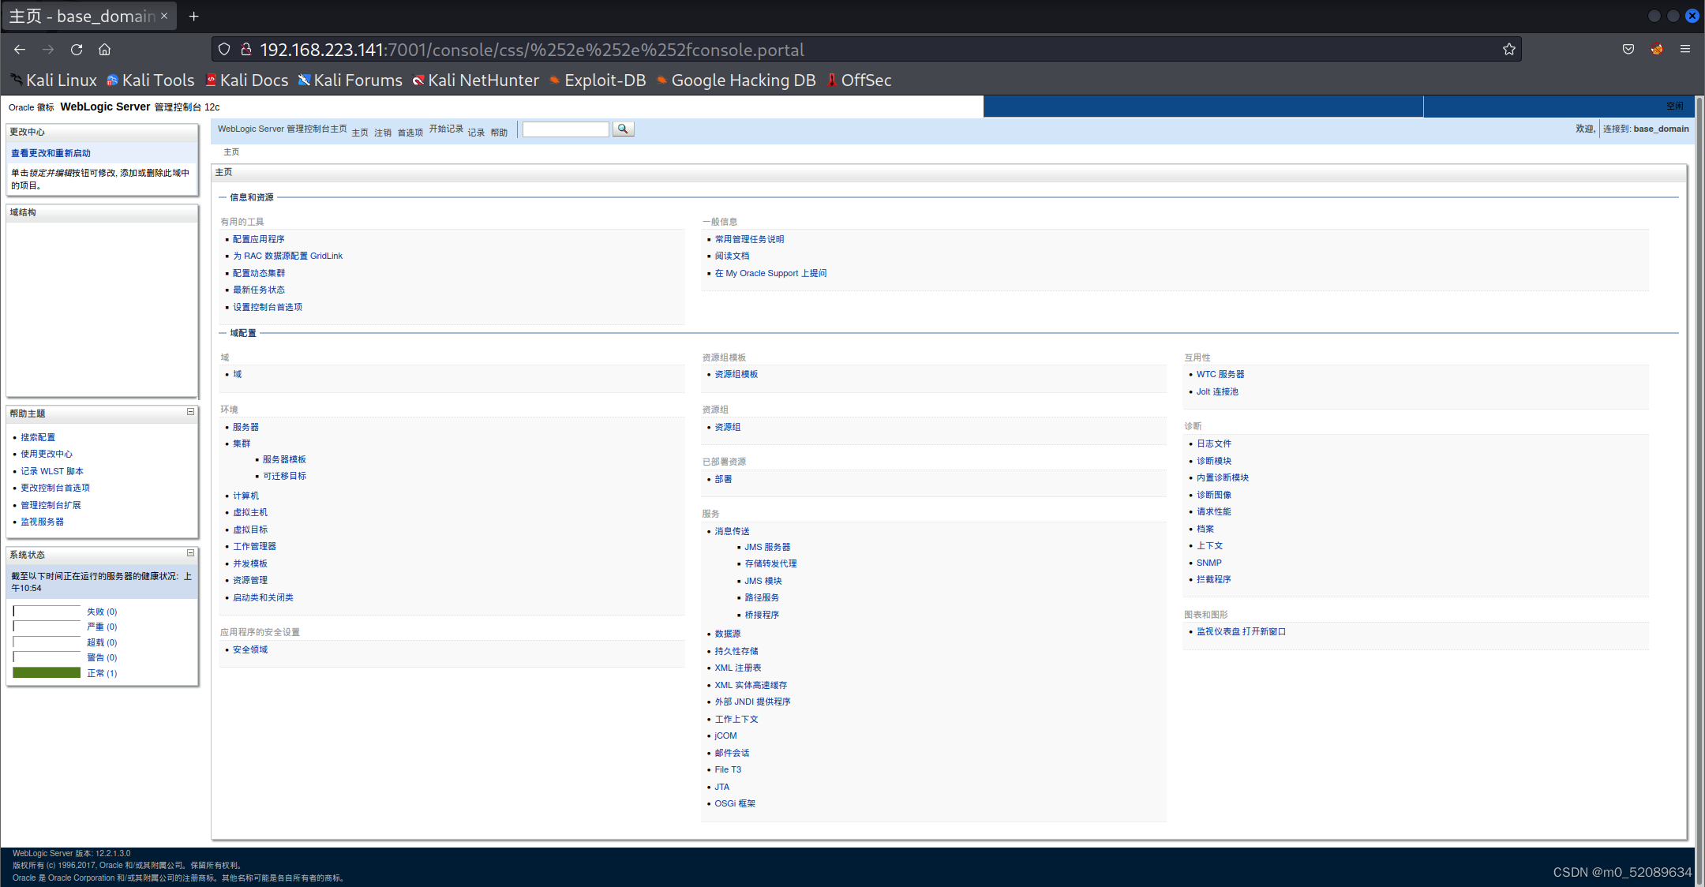
Task: Open a new browser tab
Action: (x=193, y=16)
